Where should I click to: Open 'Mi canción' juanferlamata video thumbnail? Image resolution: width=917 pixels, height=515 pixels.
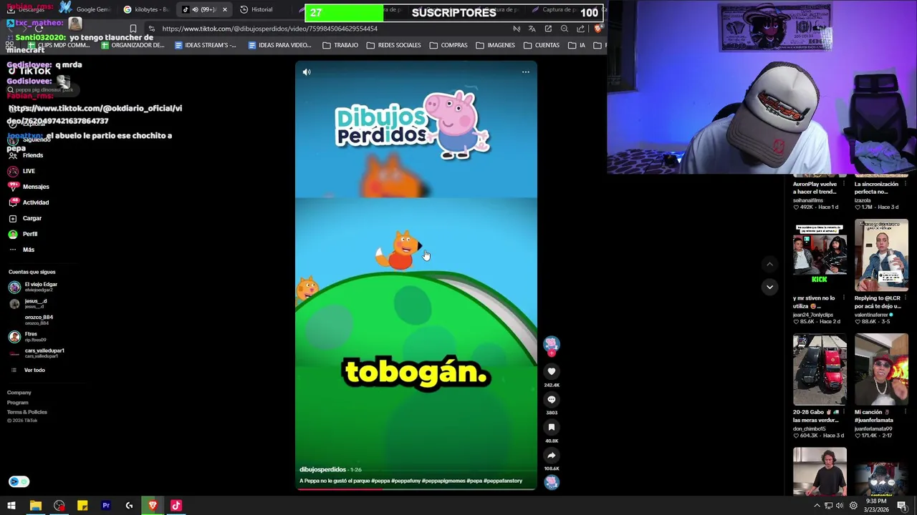881,370
